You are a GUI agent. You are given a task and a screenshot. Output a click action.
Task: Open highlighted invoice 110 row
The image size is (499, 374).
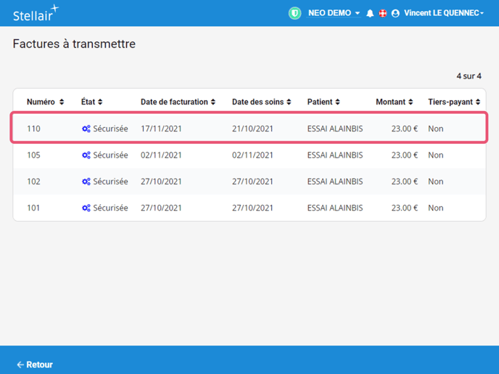click(249, 129)
